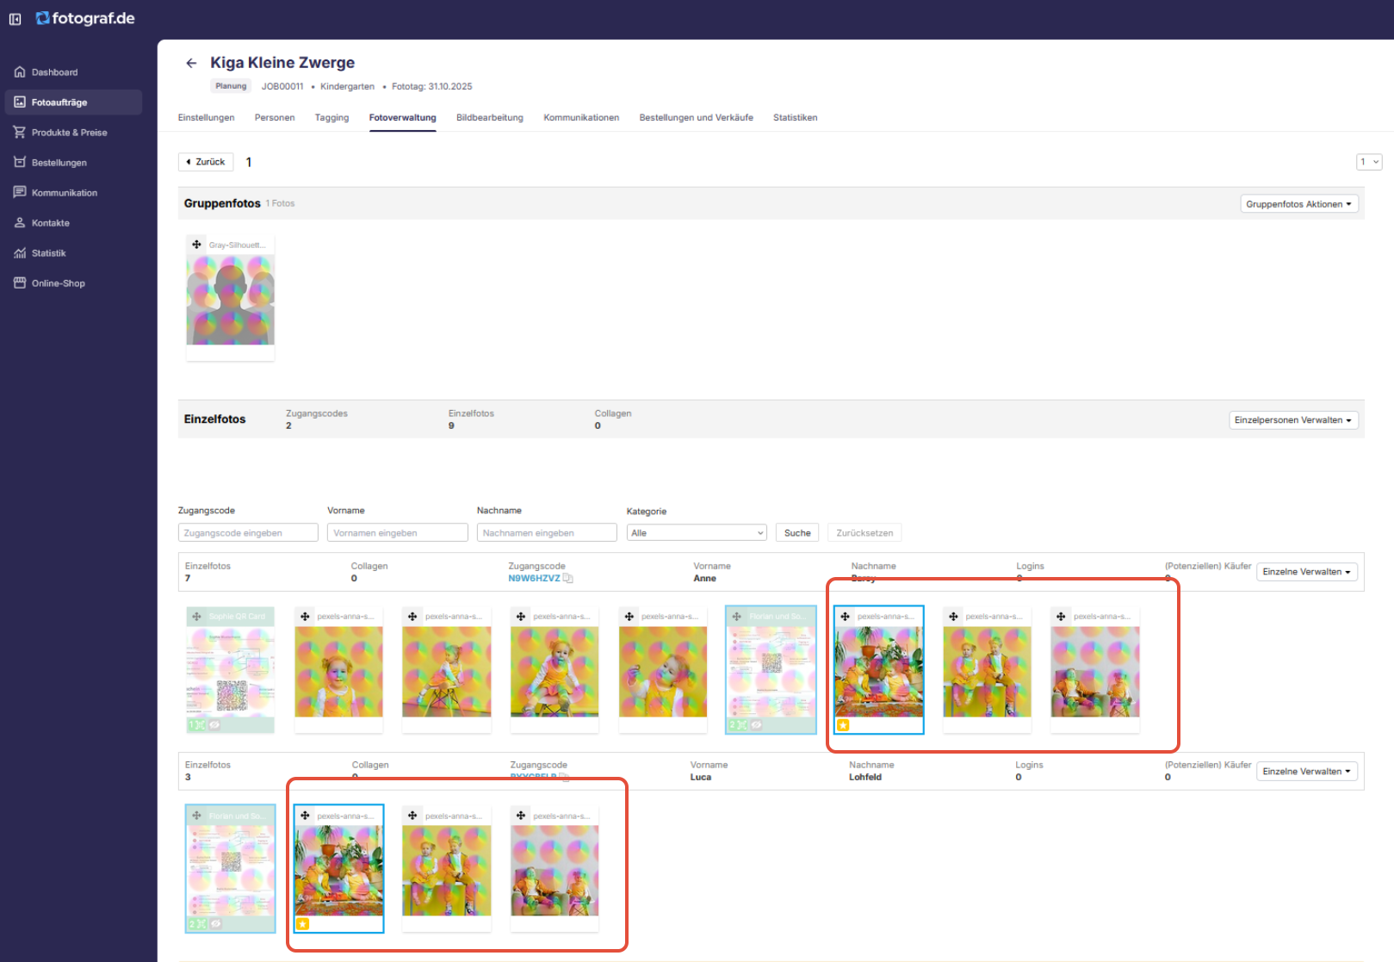This screenshot has width=1394, height=962.
Task: Open the Einzelpersonen Verwalten dropdown
Action: (1293, 420)
